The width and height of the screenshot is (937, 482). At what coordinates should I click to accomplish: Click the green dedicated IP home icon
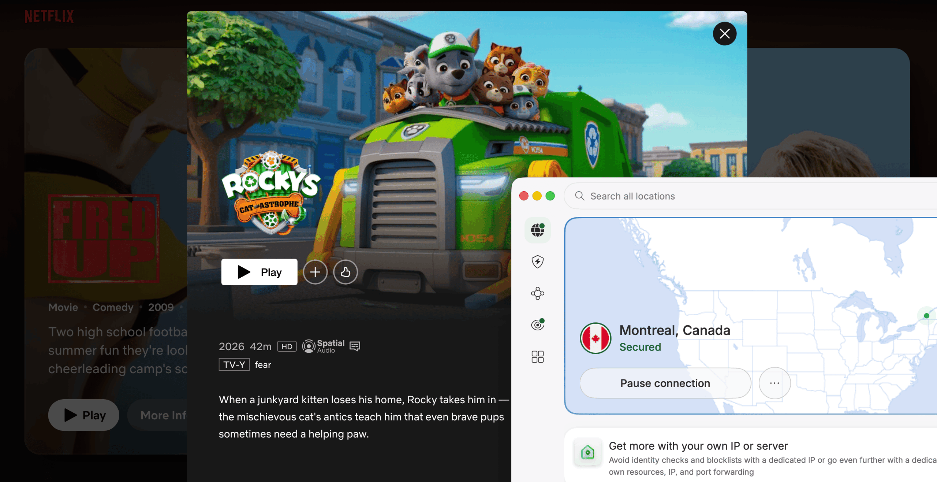point(587,452)
